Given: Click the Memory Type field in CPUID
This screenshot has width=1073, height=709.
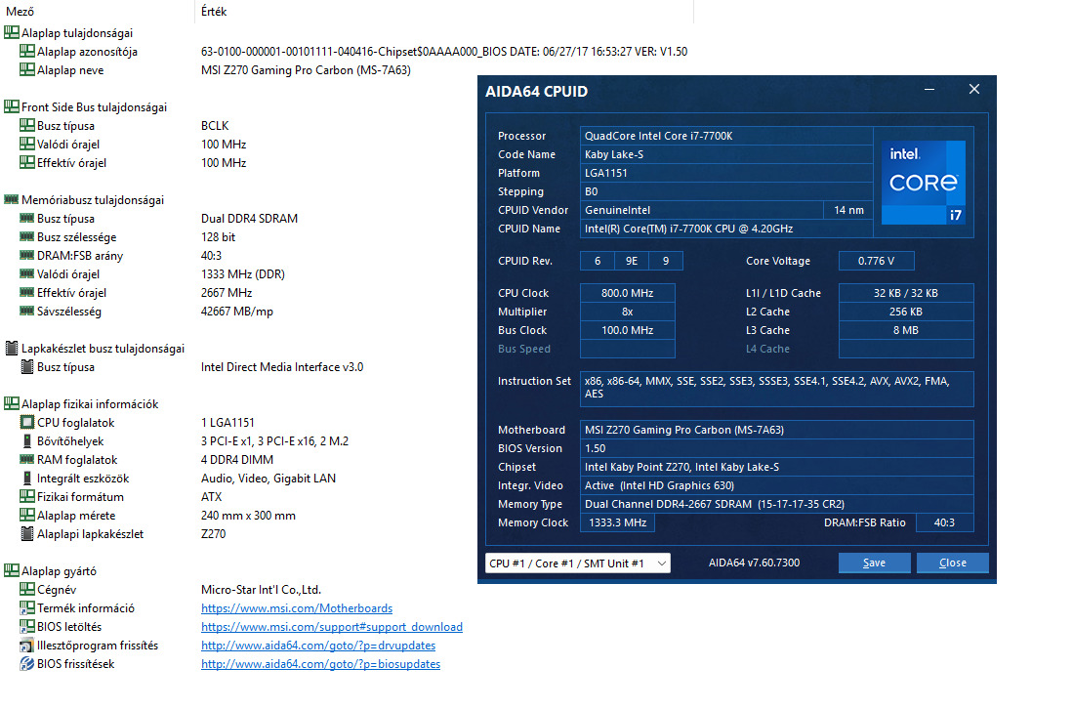Looking at the screenshot, I should 777,504.
